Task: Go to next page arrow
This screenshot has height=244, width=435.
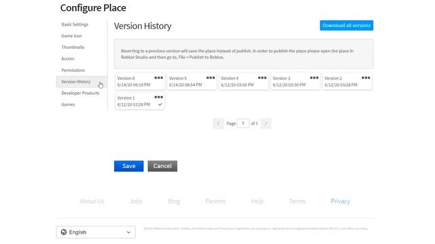Action: pos(266,123)
